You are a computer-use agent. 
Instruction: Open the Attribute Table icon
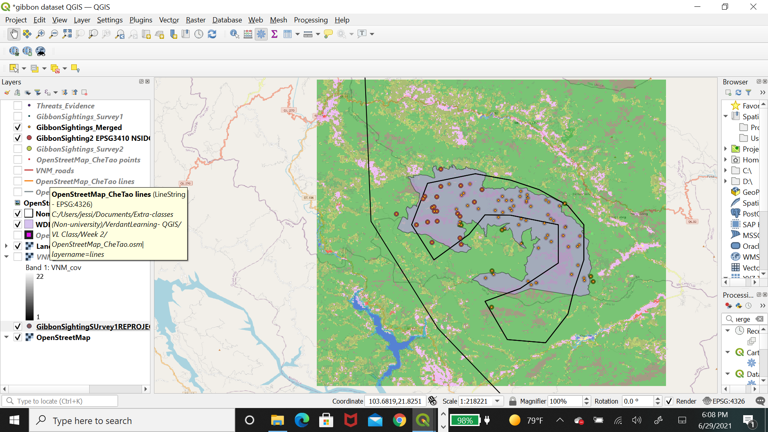point(288,34)
